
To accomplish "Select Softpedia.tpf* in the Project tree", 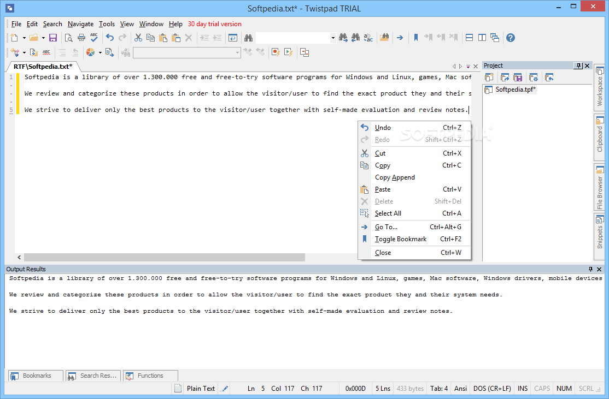I will 516,90.
